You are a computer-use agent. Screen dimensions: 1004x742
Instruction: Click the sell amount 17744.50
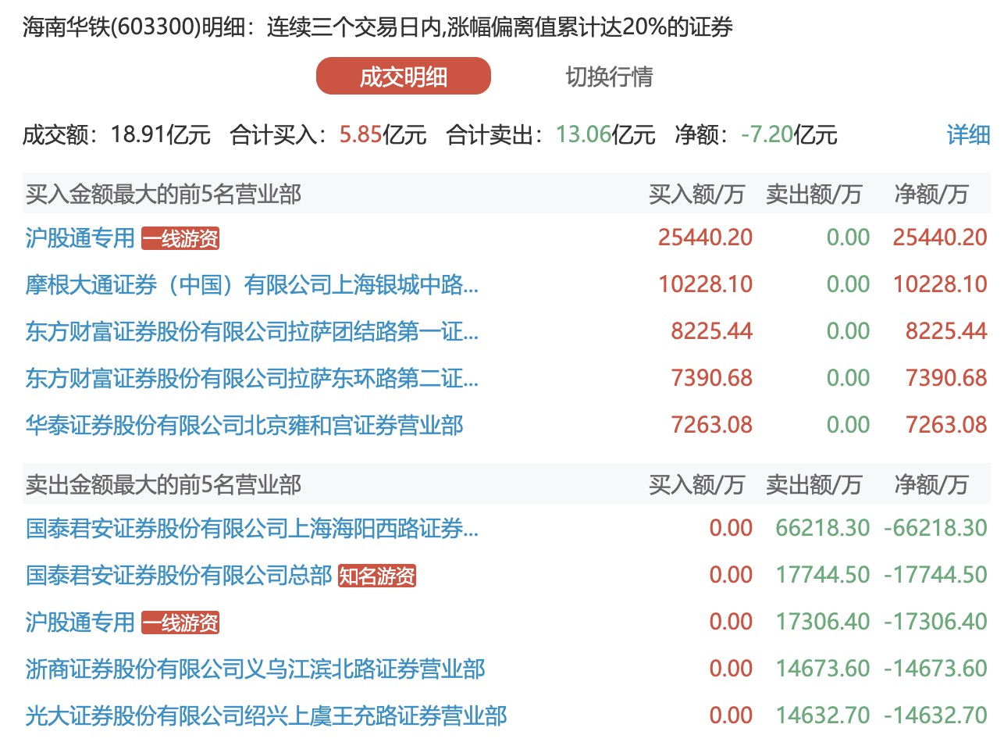pyautogui.click(x=823, y=575)
